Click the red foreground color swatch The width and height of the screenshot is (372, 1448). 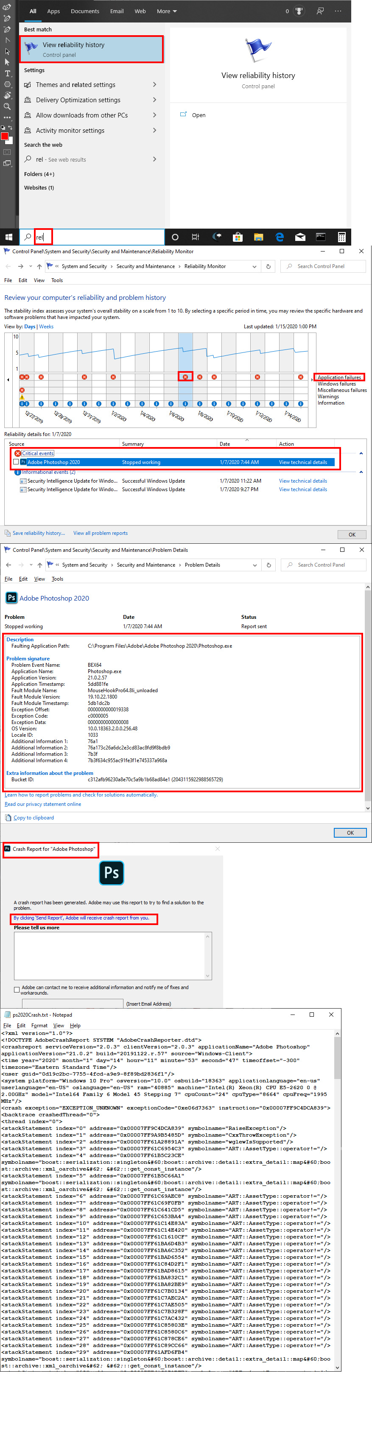point(5,136)
